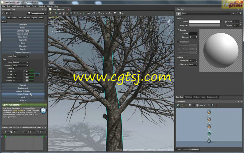Open the Layer Base dropdown

[20, 56]
